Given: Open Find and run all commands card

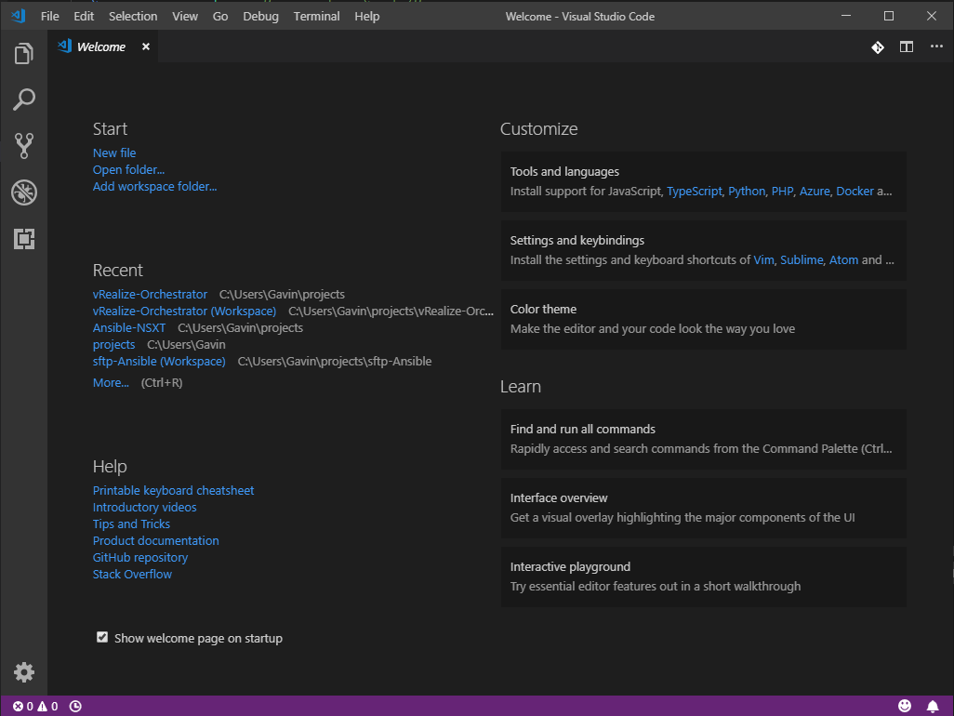Looking at the screenshot, I should click(703, 439).
